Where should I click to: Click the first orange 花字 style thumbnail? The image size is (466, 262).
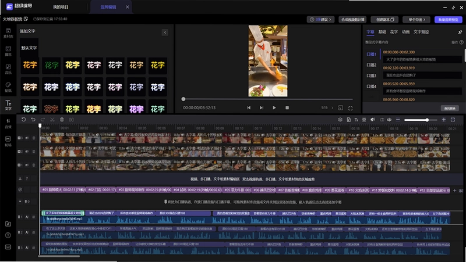(30, 65)
